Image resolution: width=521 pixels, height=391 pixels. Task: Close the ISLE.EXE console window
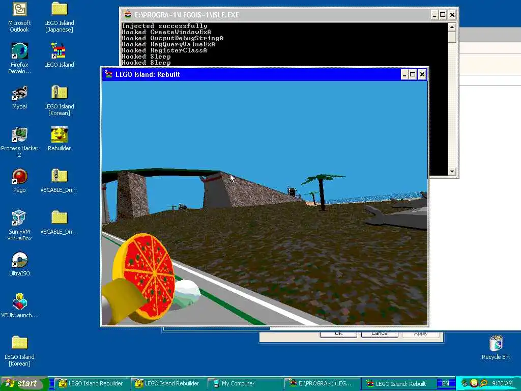452,15
